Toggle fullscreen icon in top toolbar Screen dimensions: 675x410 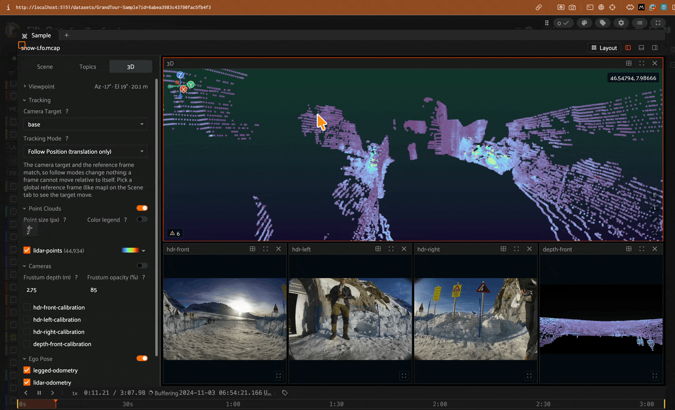658,23
